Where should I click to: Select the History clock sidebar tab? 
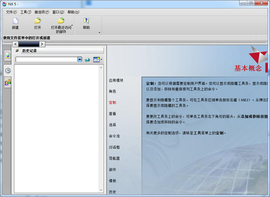8,70
